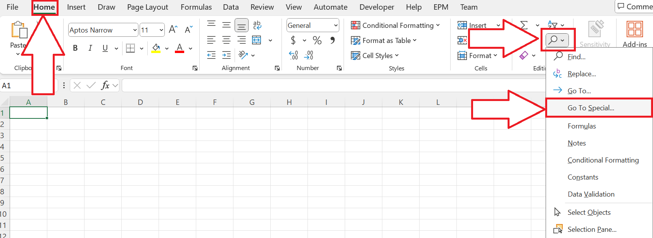The height and width of the screenshot is (238, 653).
Task: Toggle Underline formatting
Action: pos(105,48)
